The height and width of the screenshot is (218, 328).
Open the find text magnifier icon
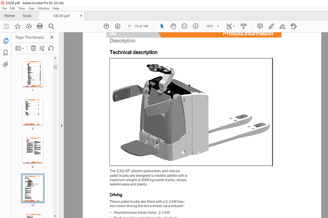point(51,26)
